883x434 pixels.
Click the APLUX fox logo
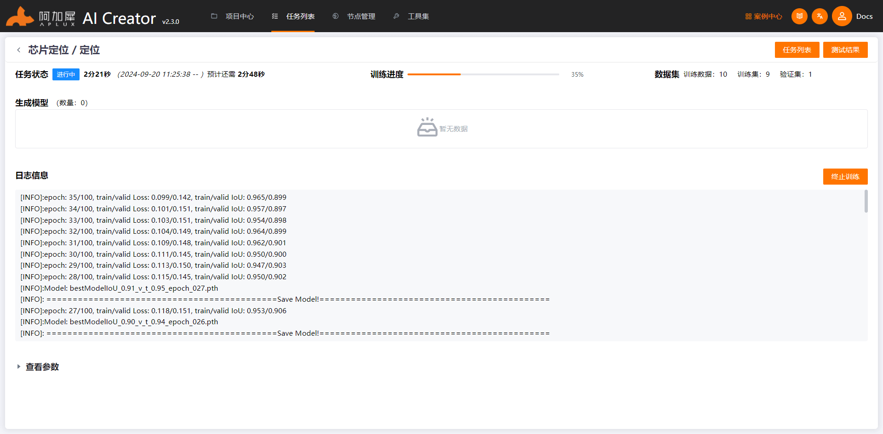click(x=20, y=17)
